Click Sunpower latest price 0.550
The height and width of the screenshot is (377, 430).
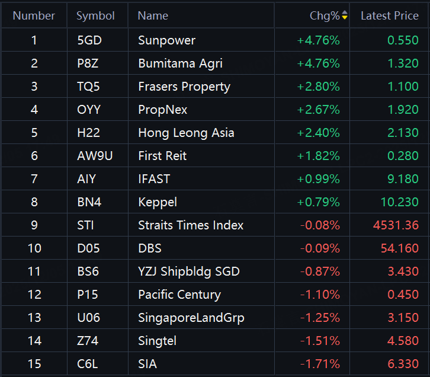[403, 40]
